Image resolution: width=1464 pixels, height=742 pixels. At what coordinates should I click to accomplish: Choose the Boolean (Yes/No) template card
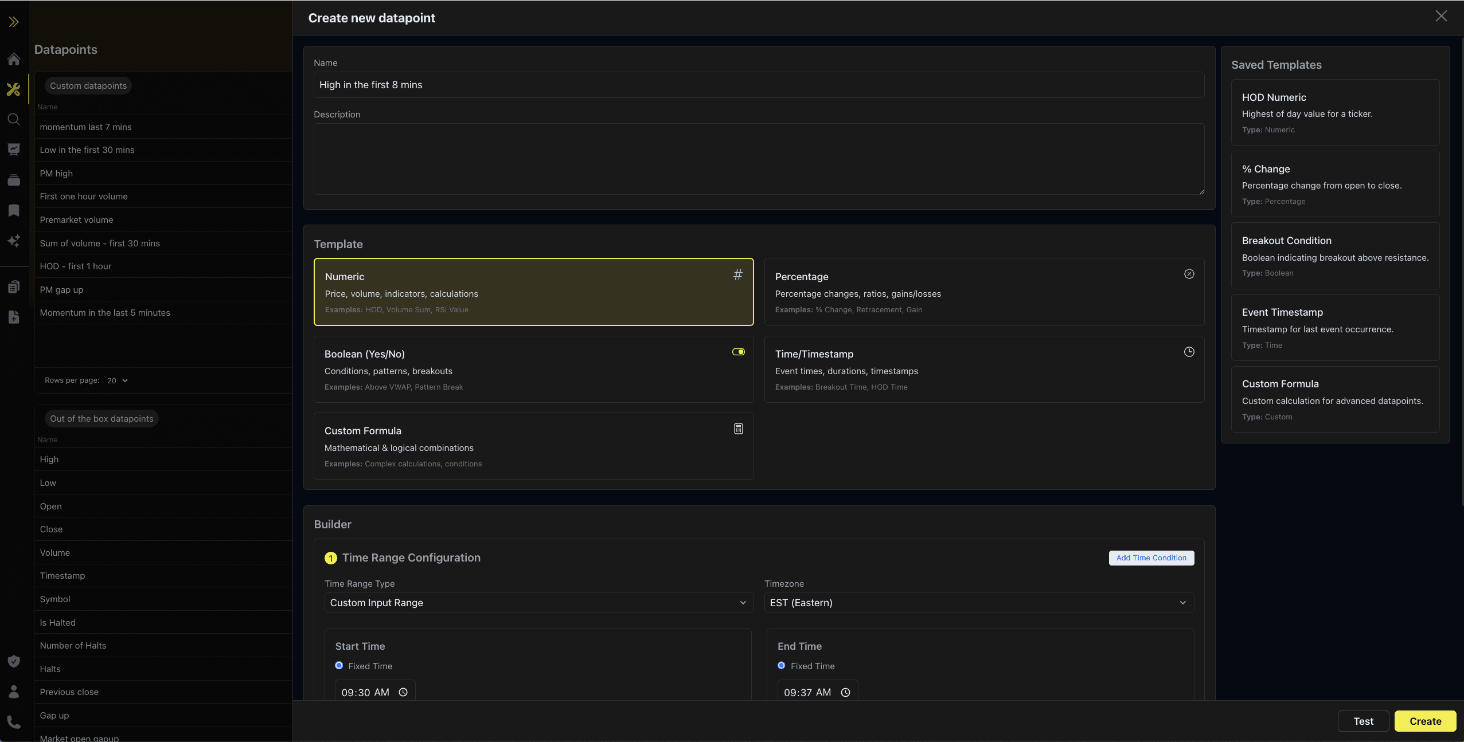click(533, 369)
